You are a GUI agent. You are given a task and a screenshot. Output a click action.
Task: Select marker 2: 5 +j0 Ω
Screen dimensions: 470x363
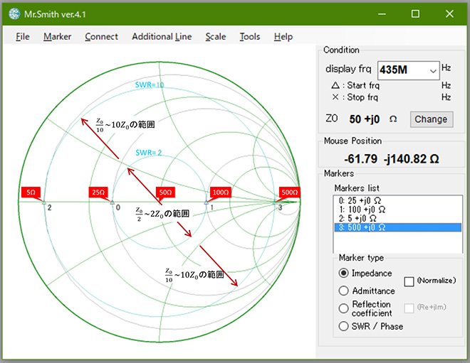point(397,218)
